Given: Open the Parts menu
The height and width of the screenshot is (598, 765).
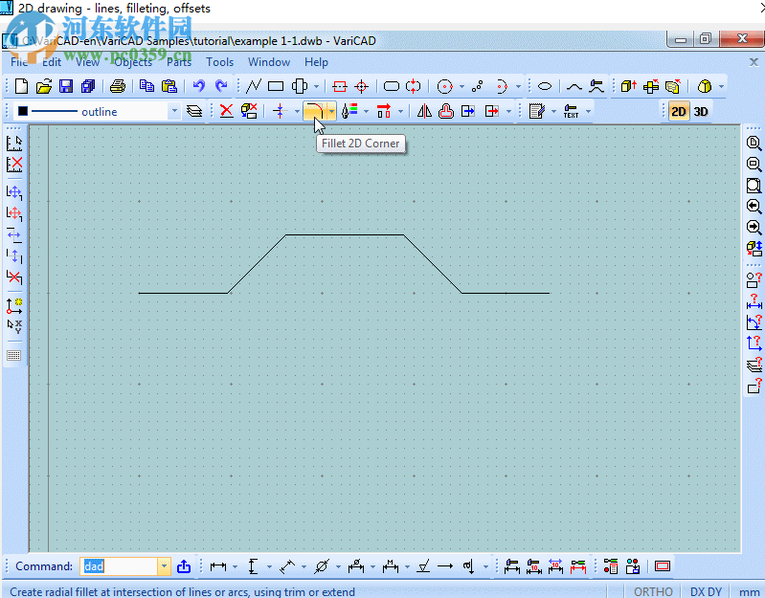Looking at the screenshot, I should (x=179, y=62).
